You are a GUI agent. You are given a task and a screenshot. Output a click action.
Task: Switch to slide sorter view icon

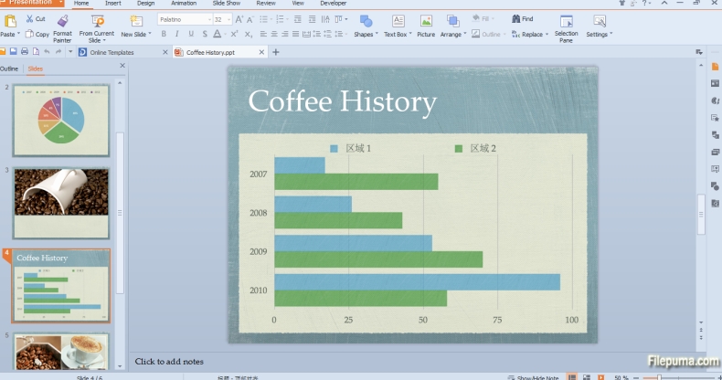click(585, 376)
